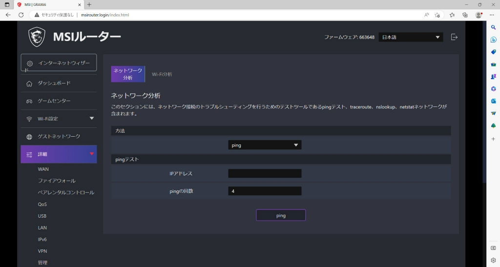Focus the IPアドレス input field

tap(265, 173)
